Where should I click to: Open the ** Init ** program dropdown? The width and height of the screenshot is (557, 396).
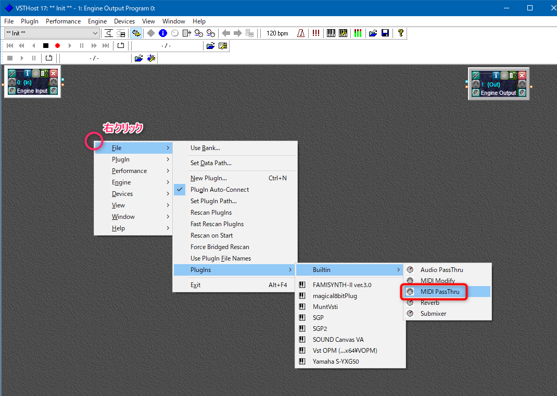coord(52,33)
